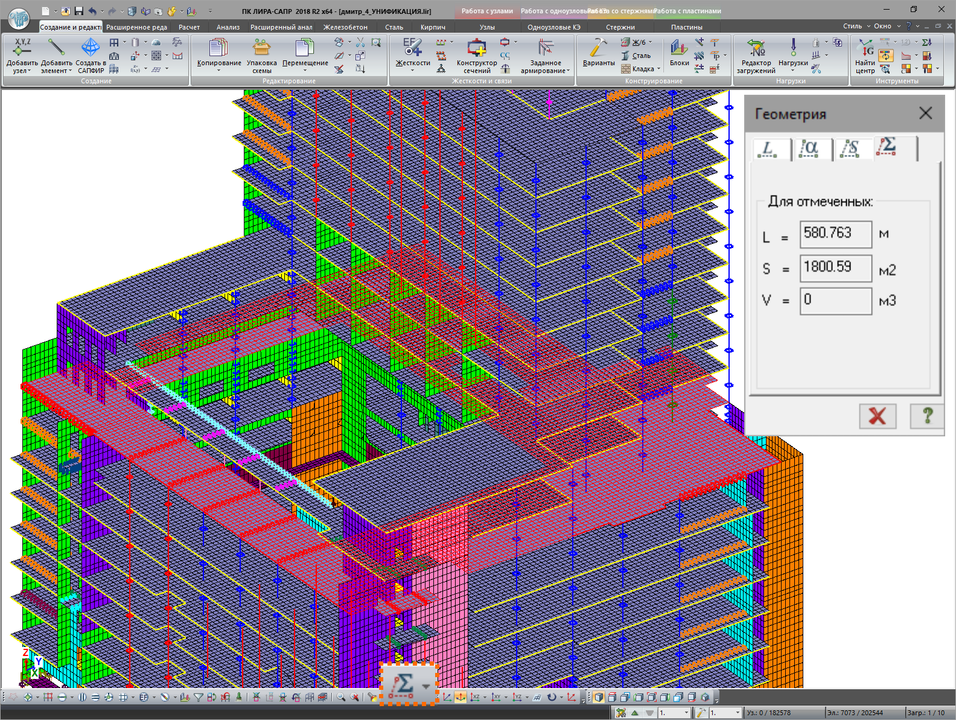This screenshot has width=956, height=720.
Task: Click the Варианты hammer icon
Action: [x=598, y=48]
